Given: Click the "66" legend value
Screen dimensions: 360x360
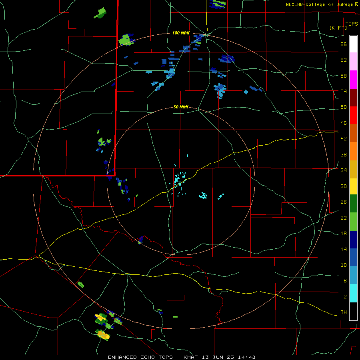Looking at the screenshot, I should (344, 44).
